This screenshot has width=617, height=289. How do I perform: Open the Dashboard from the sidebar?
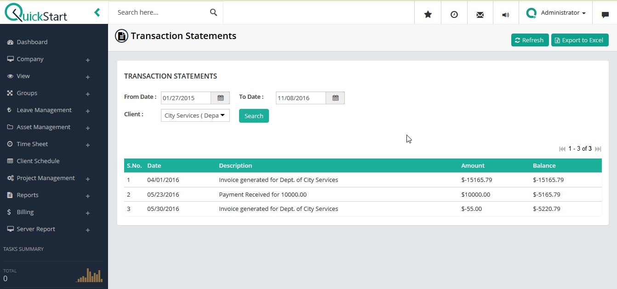[32, 42]
